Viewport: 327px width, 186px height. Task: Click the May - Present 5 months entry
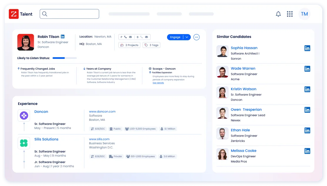(53, 128)
